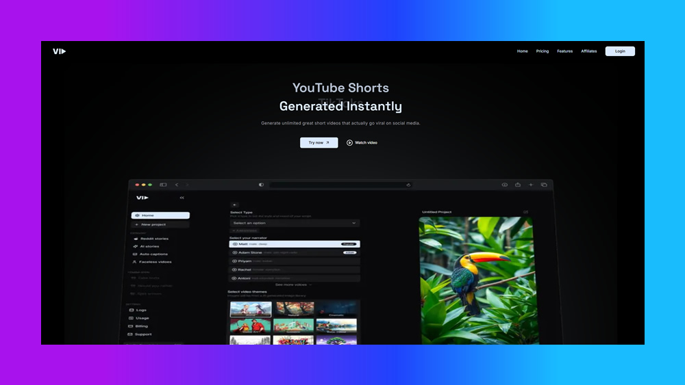The width and height of the screenshot is (685, 385).
Task: Expand See more voices
Action: [x=293, y=284]
